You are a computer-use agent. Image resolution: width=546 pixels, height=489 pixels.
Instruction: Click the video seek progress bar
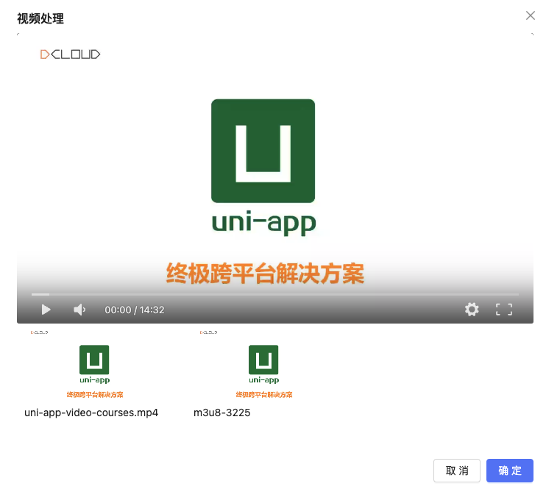click(274, 294)
